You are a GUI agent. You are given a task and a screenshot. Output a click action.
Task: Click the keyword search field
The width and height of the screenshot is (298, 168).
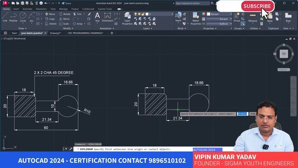192,3
